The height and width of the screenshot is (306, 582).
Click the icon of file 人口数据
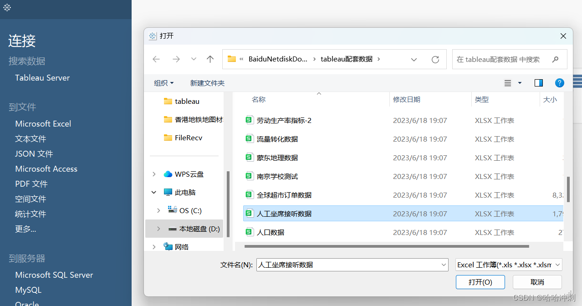click(249, 232)
